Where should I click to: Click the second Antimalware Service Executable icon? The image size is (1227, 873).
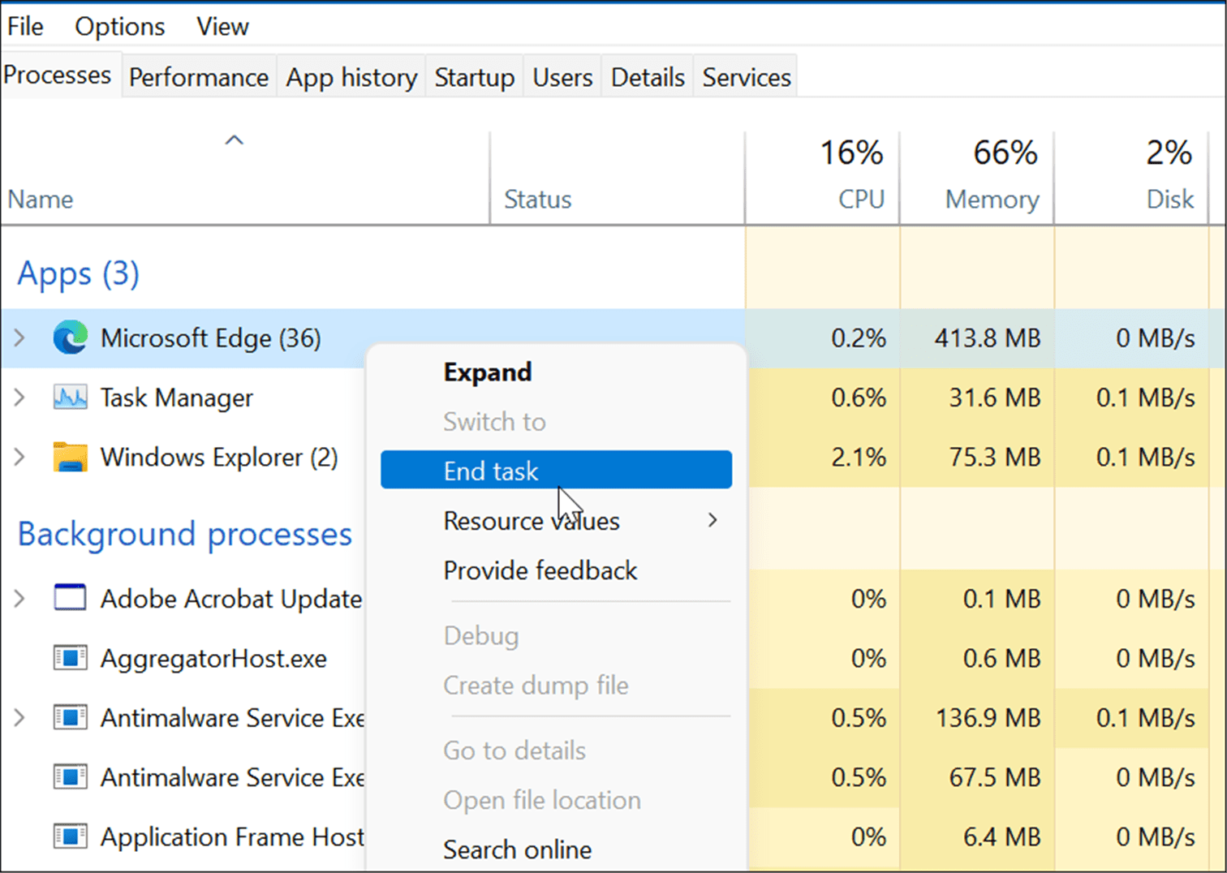71,776
